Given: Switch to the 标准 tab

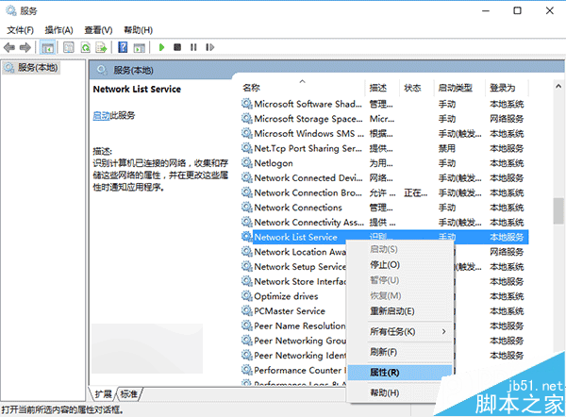Looking at the screenshot, I should click(x=128, y=393).
